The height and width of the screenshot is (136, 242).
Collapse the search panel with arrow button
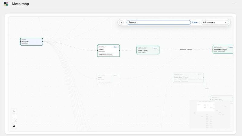click(x=122, y=22)
